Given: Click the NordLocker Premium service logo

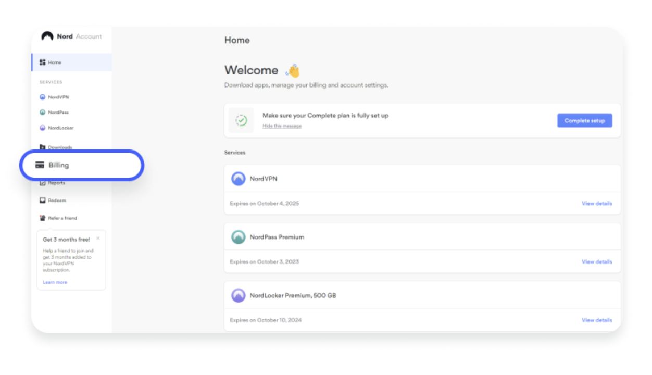Looking at the screenshot, I should click(x=238, y=295).
